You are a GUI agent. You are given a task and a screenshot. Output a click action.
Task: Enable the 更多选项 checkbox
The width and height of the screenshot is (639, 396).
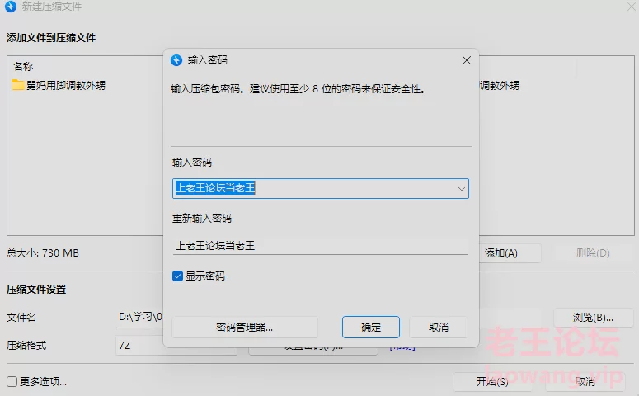12,381
